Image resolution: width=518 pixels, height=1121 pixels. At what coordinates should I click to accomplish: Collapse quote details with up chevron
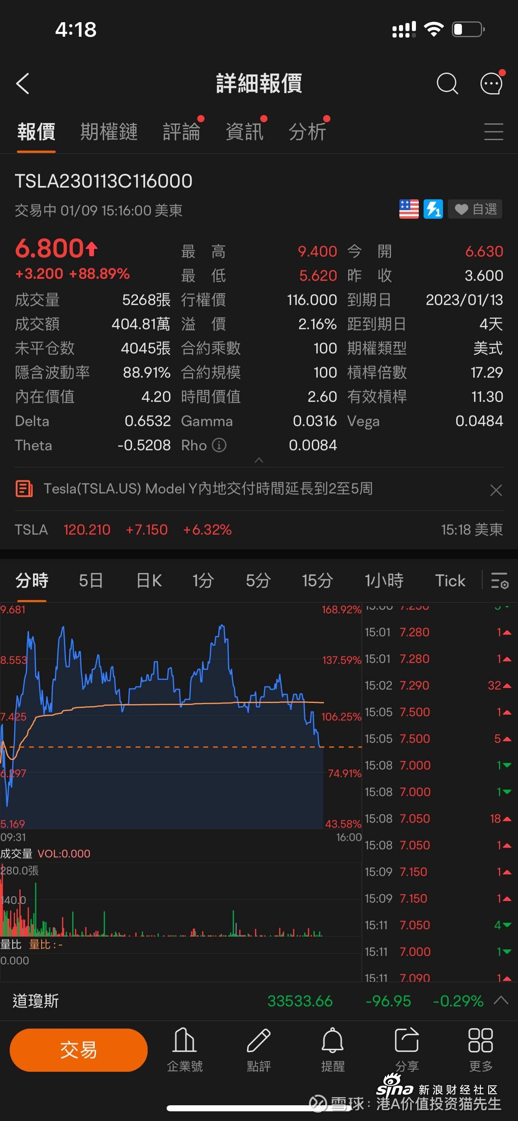point(259,460)
